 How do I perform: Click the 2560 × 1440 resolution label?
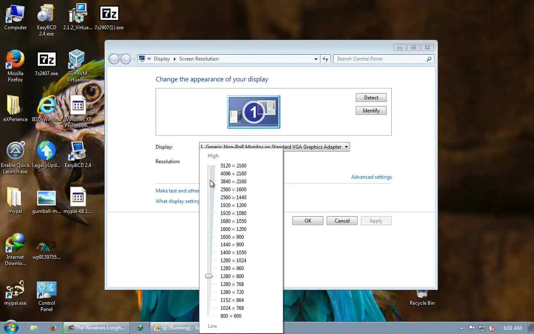pos(233,197)
